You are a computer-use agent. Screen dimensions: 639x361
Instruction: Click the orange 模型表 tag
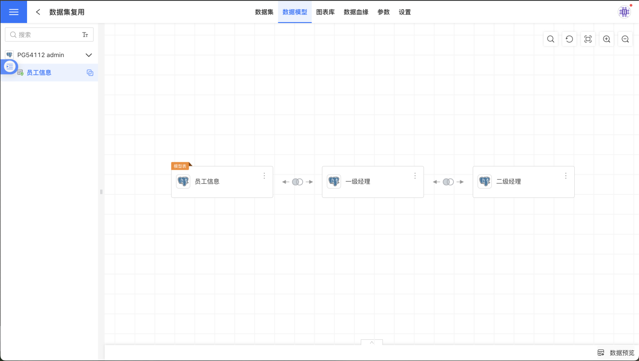click(x=180, y=166)
